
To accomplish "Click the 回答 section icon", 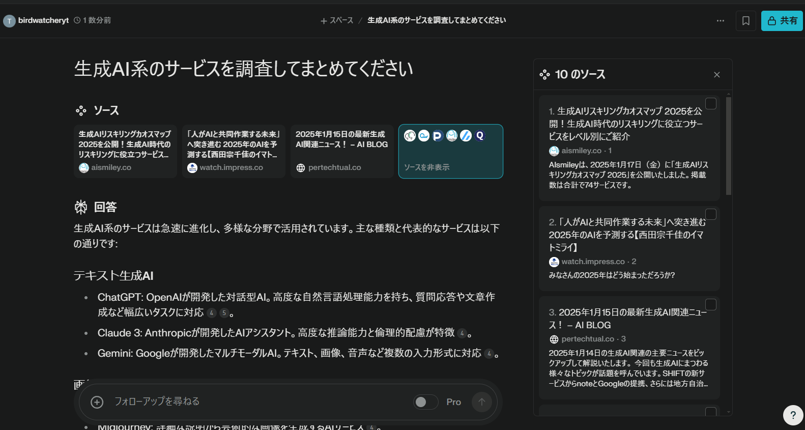I will 81,207.
